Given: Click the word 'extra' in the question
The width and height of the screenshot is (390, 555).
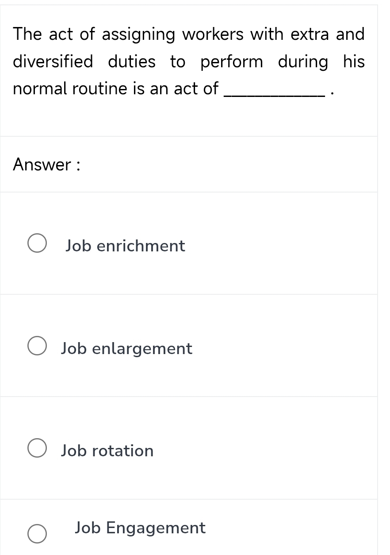Looking at the screenshot, I should 309,35.
